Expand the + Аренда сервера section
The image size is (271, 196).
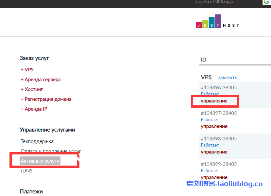pyautogui.click(x=41, y=79)
